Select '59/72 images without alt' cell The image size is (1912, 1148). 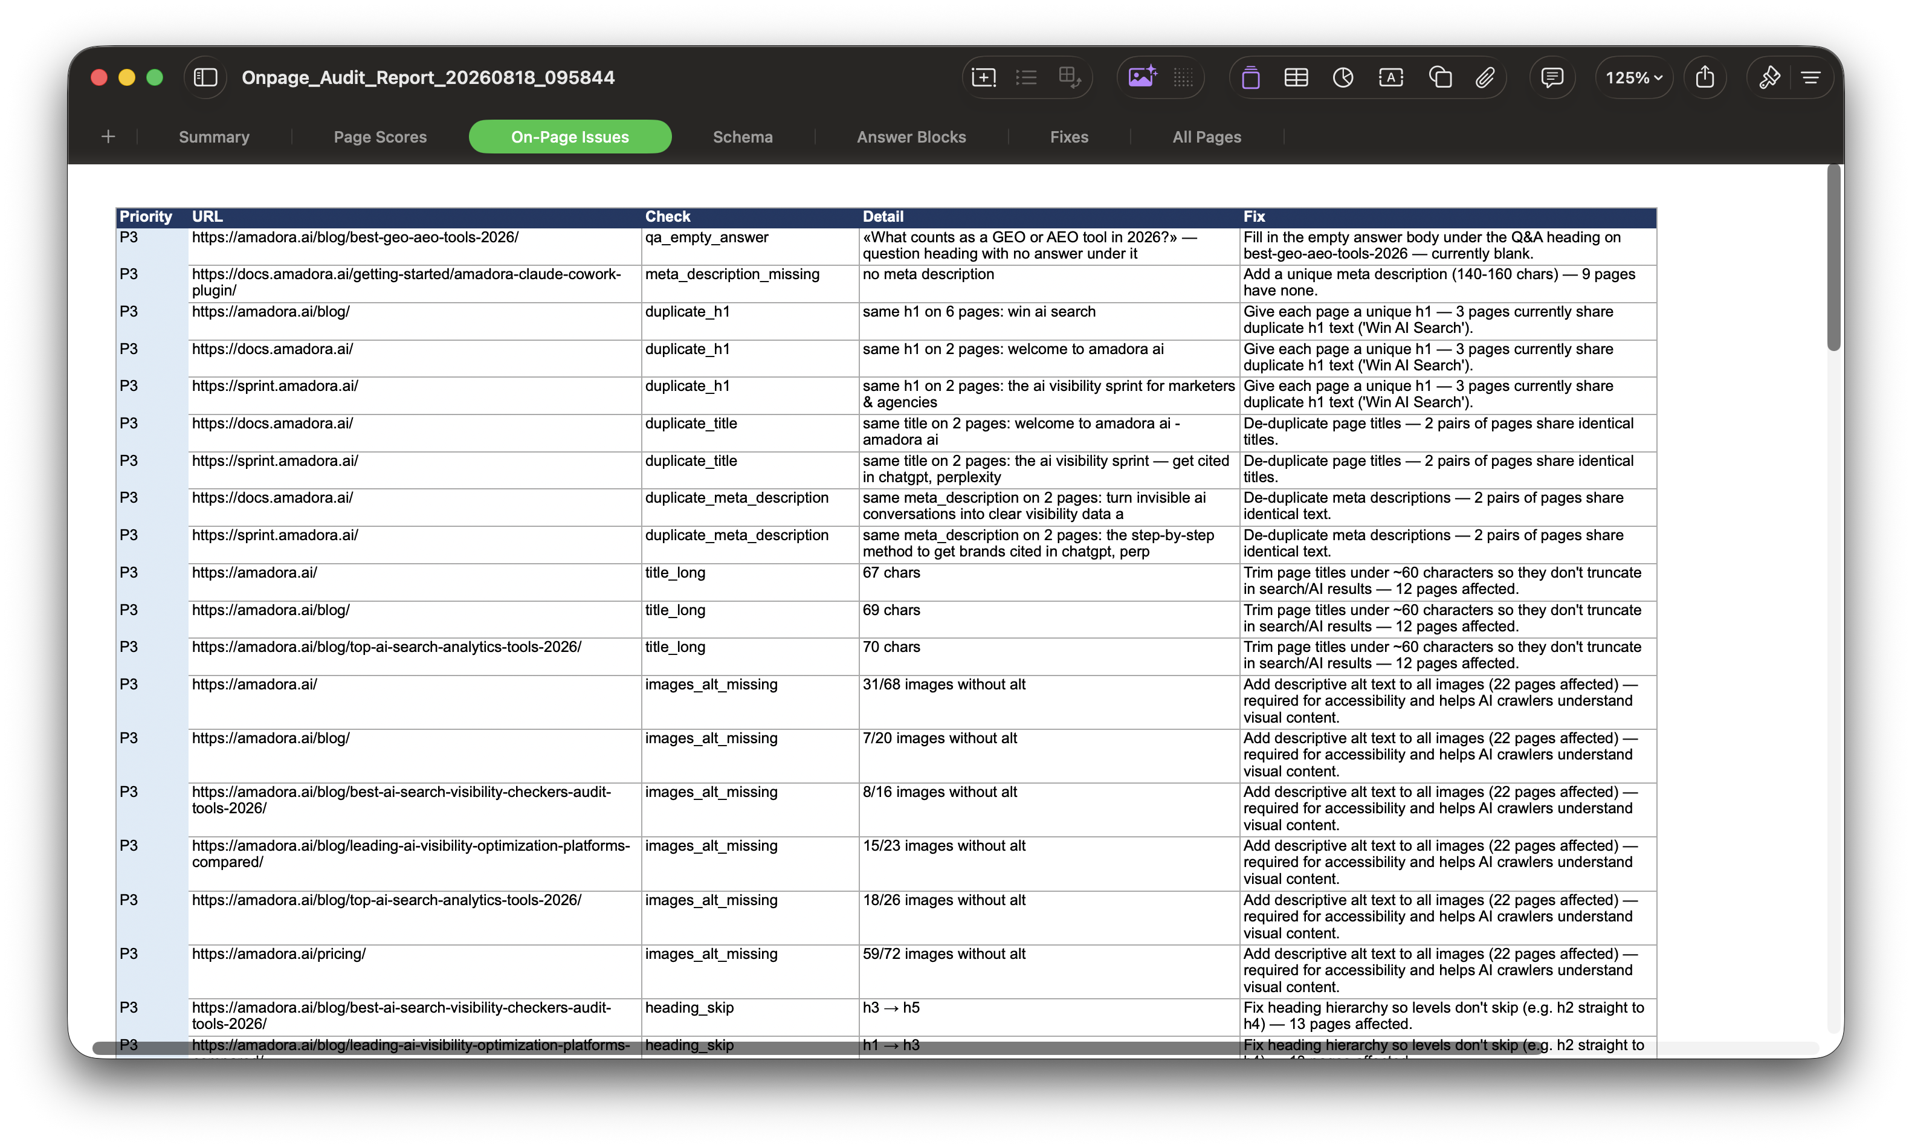tap(1049, 971)
